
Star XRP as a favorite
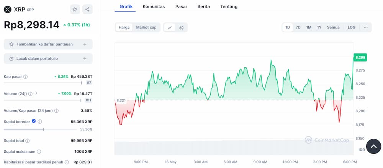75,10
